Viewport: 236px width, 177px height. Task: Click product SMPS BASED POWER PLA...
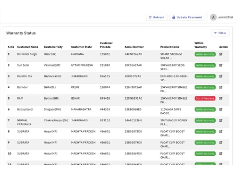(x=174, y=122)
